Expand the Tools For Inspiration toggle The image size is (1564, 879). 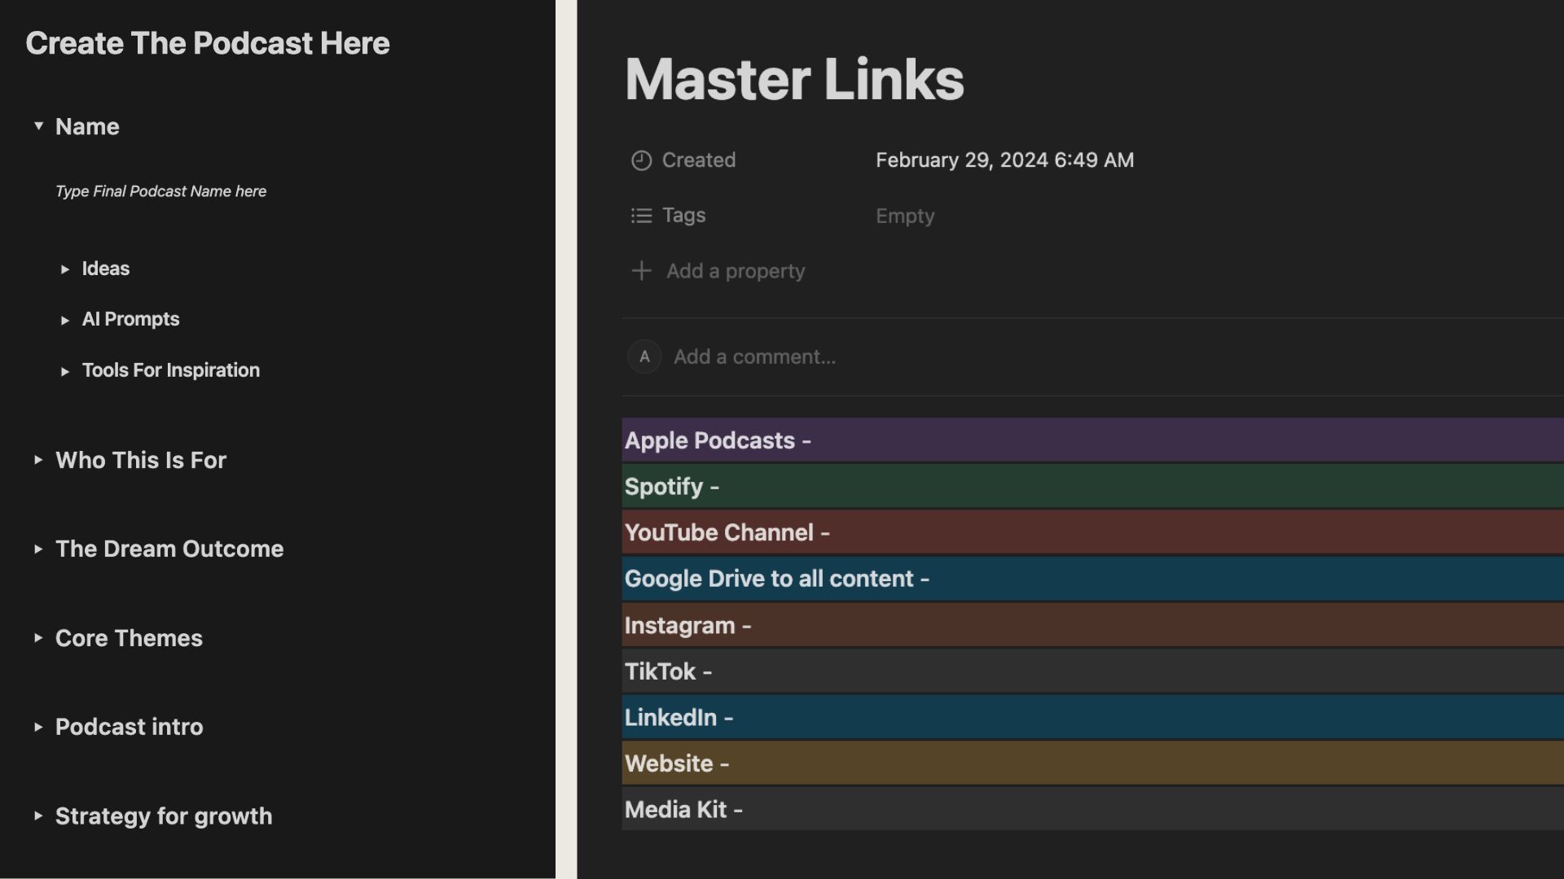point(65,372)
